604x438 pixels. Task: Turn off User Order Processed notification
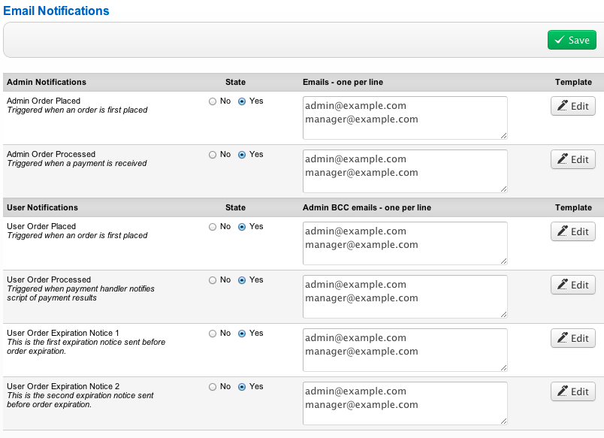[x=213, y=280]
